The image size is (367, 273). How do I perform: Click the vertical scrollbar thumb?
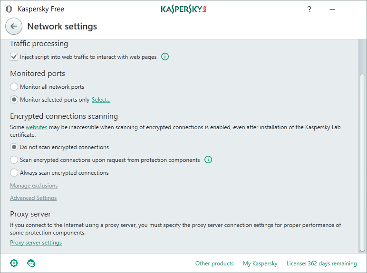pyautogui.click(x=362, y=163)
